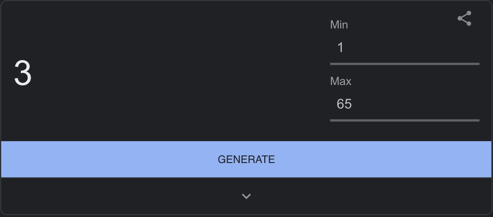
Task: Focus the Min input field
Action: 405,48
